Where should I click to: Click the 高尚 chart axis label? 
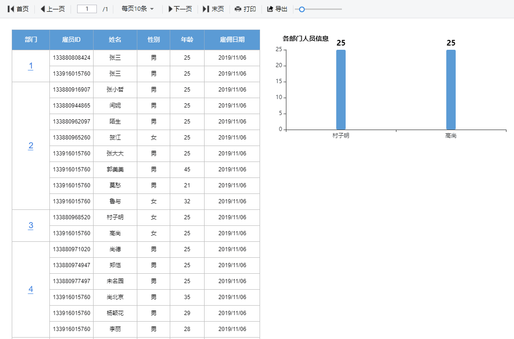click(451, 136)
